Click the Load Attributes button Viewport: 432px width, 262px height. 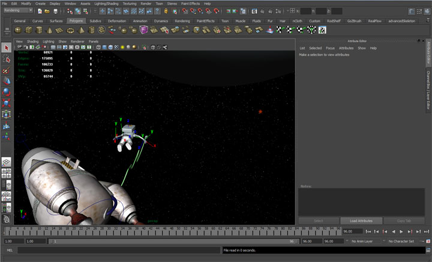(361, 221)
